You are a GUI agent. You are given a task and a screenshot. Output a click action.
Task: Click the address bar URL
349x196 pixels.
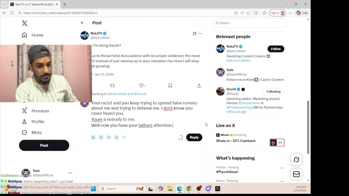[60, 13]
